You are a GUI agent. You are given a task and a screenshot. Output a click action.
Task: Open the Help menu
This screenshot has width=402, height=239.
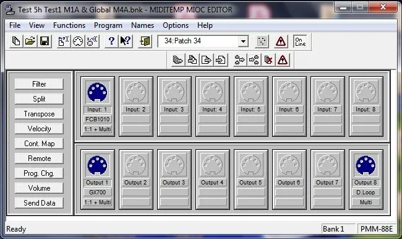[205, 25]
